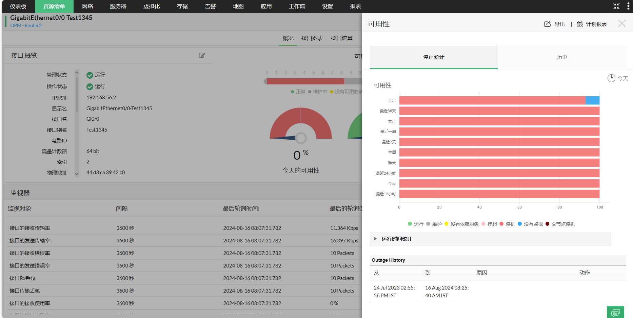Toggle 挂起 legend item

click(489, 224)
